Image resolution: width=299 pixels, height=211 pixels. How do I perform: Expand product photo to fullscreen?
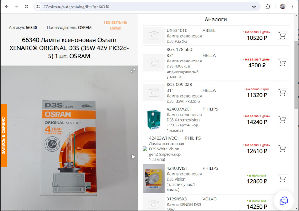(133, 71)
